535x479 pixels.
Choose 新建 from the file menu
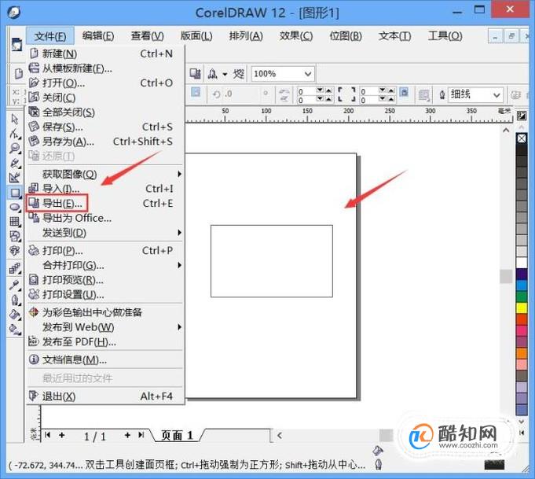[x=105, y=53]
